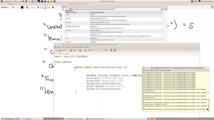Open gedit Documents menu
Viewport: 214px width, 120px height.
[81, 47]
